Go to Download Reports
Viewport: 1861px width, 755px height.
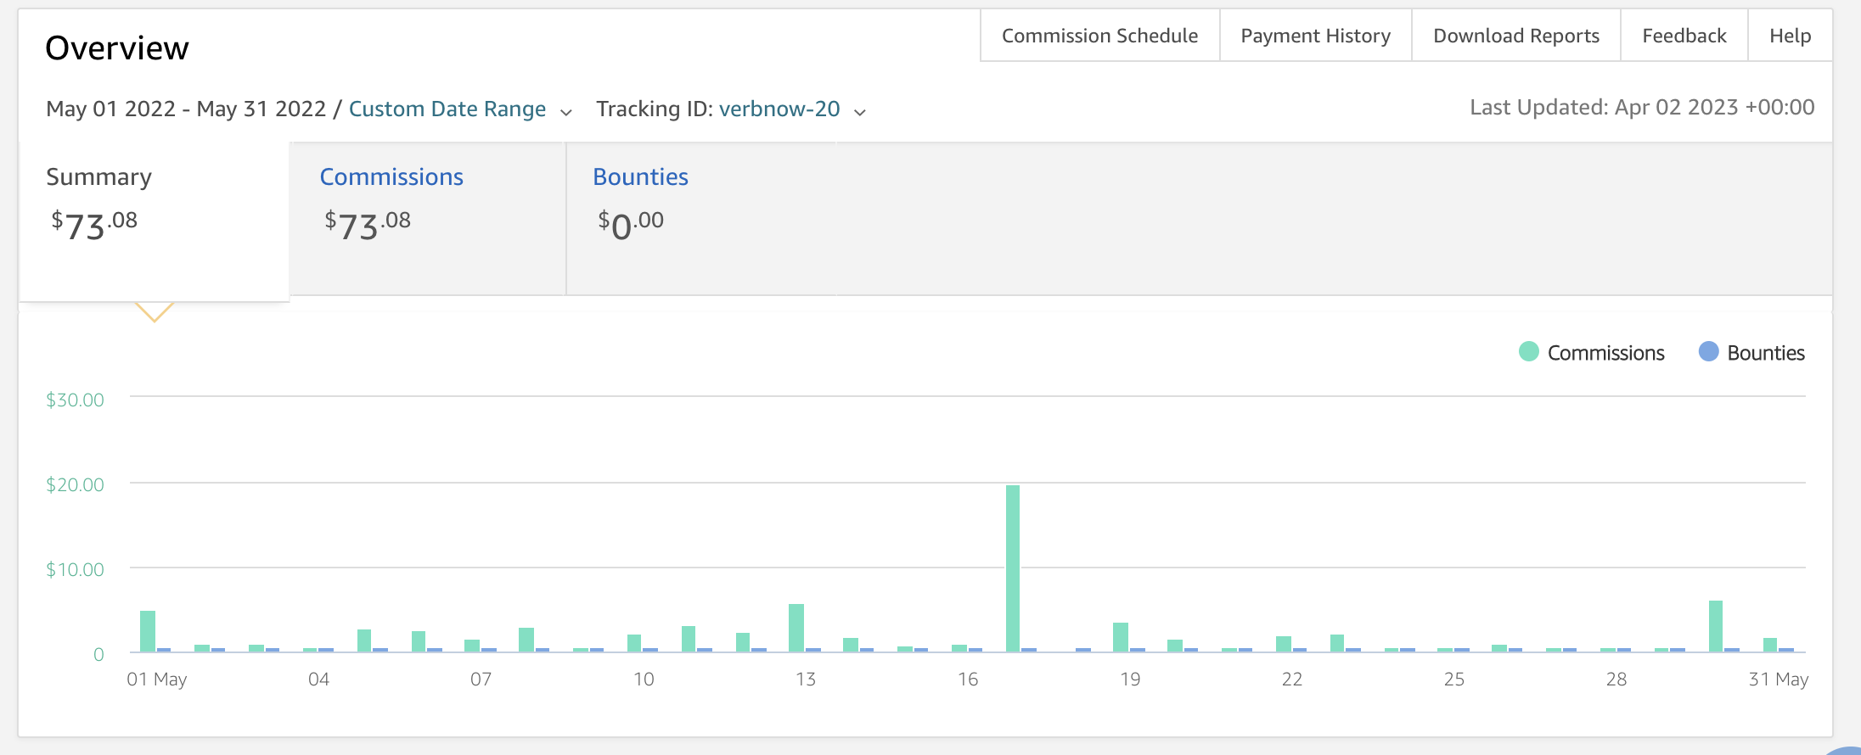[x=1516, y=36]
